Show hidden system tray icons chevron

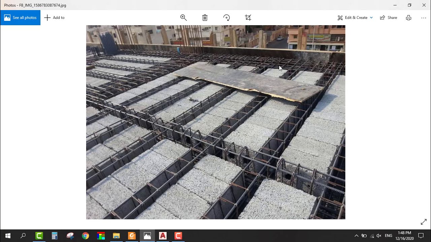point(356,236)
